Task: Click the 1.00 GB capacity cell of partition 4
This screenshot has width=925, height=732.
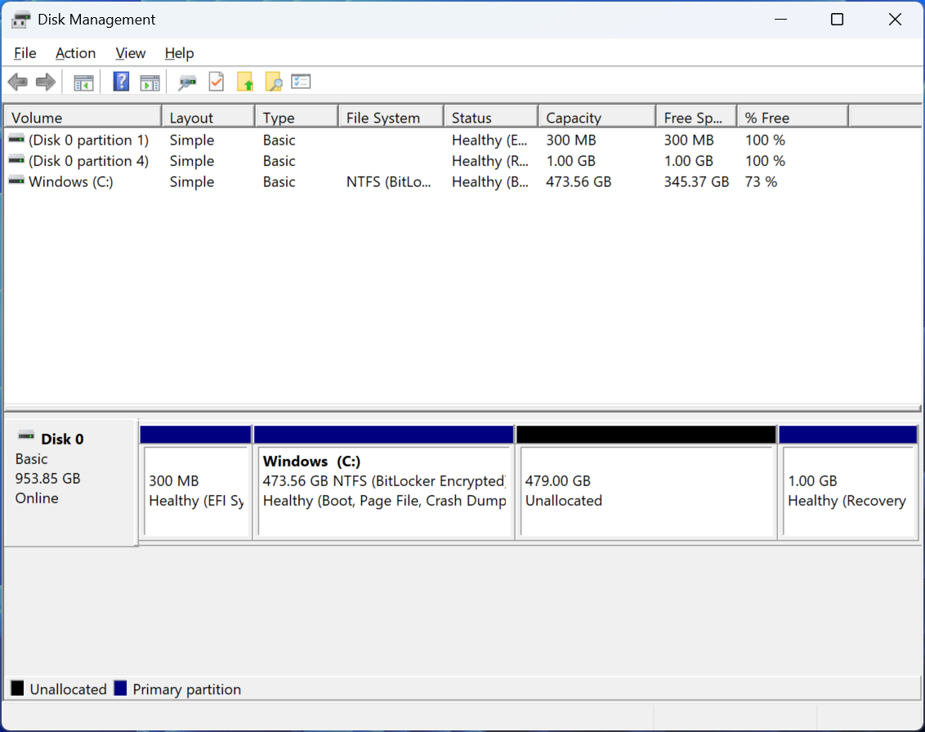Action: (570, 160)
